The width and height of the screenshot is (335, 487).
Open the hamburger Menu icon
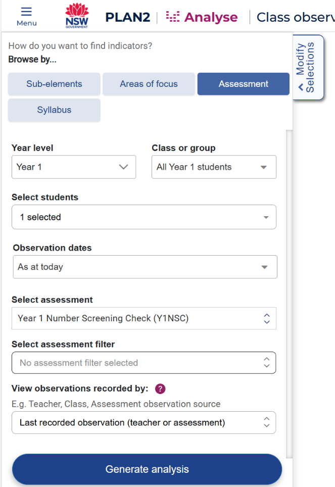pos(26,16)
